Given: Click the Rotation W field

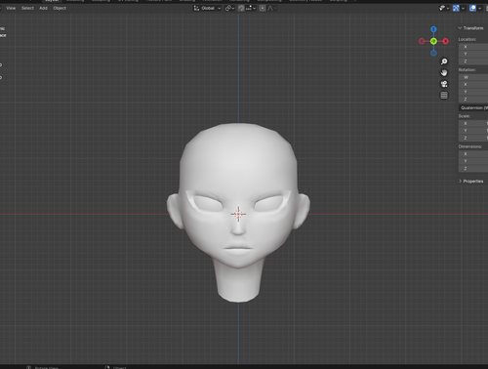Looking at the screenshot, I should click(473, 77).
